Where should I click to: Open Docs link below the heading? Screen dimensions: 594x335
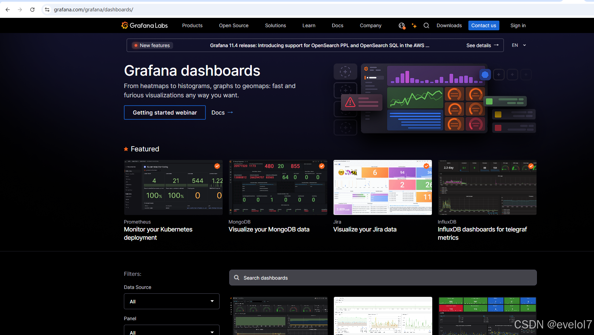click(218, 112)
